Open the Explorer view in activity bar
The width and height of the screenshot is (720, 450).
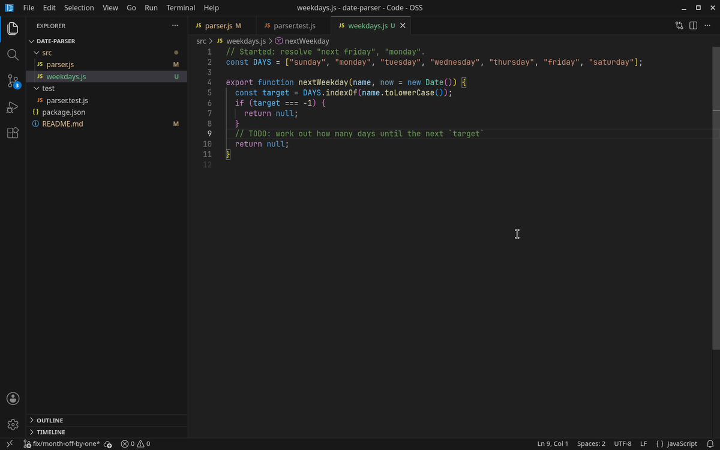point(13,28)
